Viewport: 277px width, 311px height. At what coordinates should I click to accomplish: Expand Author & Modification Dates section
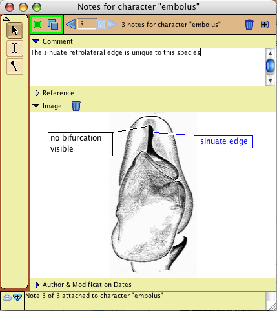[x=37, y=285]
